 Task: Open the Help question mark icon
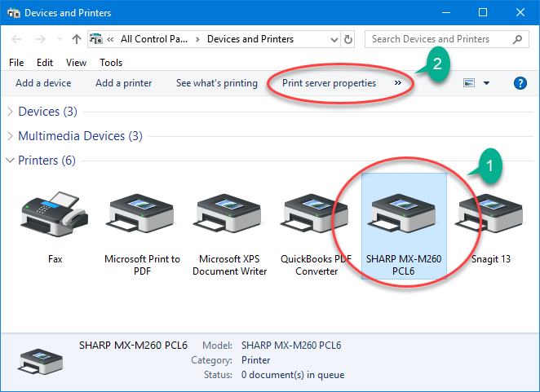pos(520,83)
